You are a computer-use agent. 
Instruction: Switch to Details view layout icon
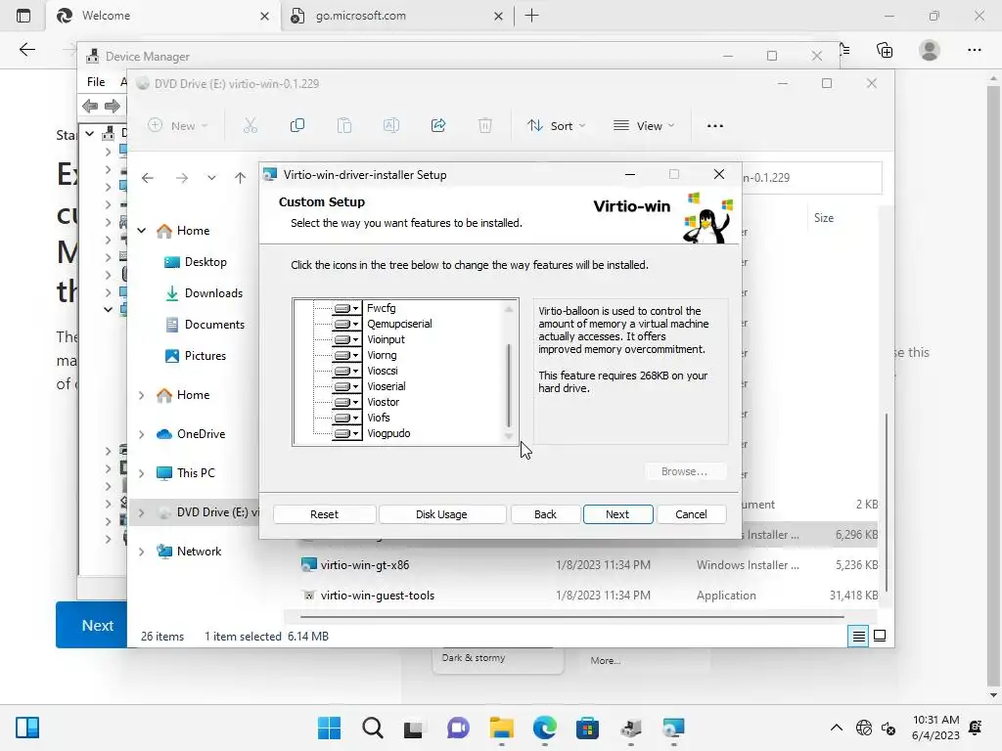pos(858,636)
